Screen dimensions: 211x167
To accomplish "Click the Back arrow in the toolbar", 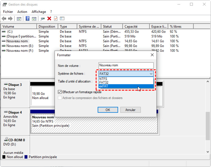I will tap(4, 19).
